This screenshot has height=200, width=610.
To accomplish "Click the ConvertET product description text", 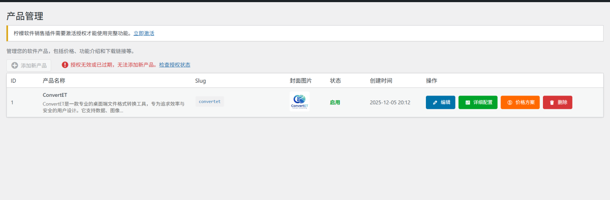I will coord(114,107).
